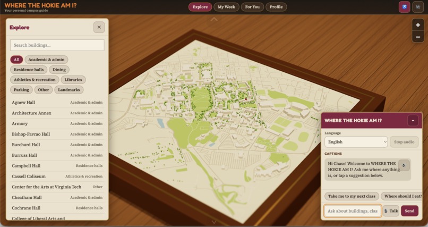The height and width of the screenshot is (227, 428).
Task: Click the app title 'WHERE THE HOKIE AM I?'
Action: pyautogui.click(x=41, y=5)
